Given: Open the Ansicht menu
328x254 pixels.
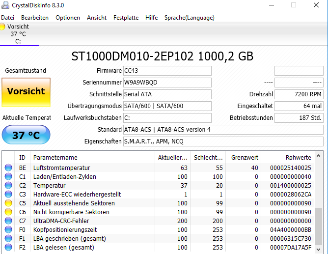Looking at the screenshot, I should tap(97, 18).
